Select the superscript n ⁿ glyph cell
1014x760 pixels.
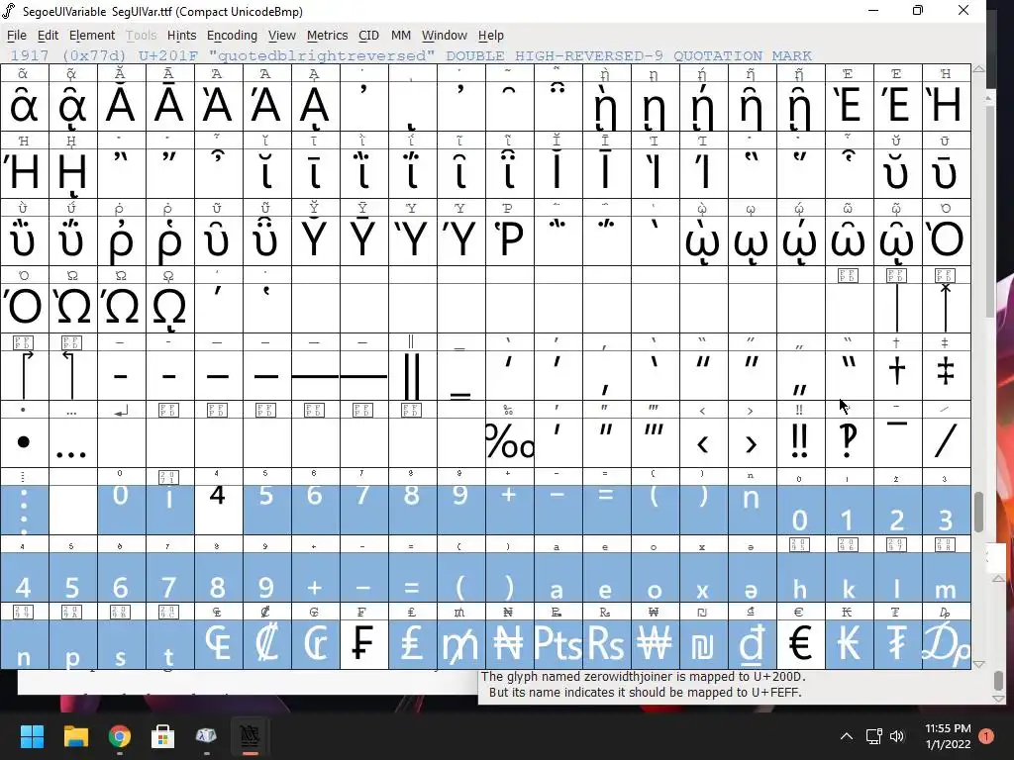point(753,510)
